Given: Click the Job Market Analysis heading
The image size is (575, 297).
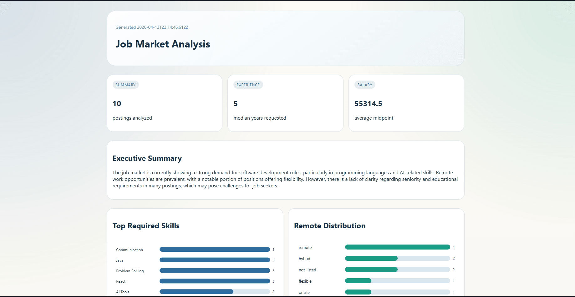Looking at the screenshot, I should click(163, 44).
